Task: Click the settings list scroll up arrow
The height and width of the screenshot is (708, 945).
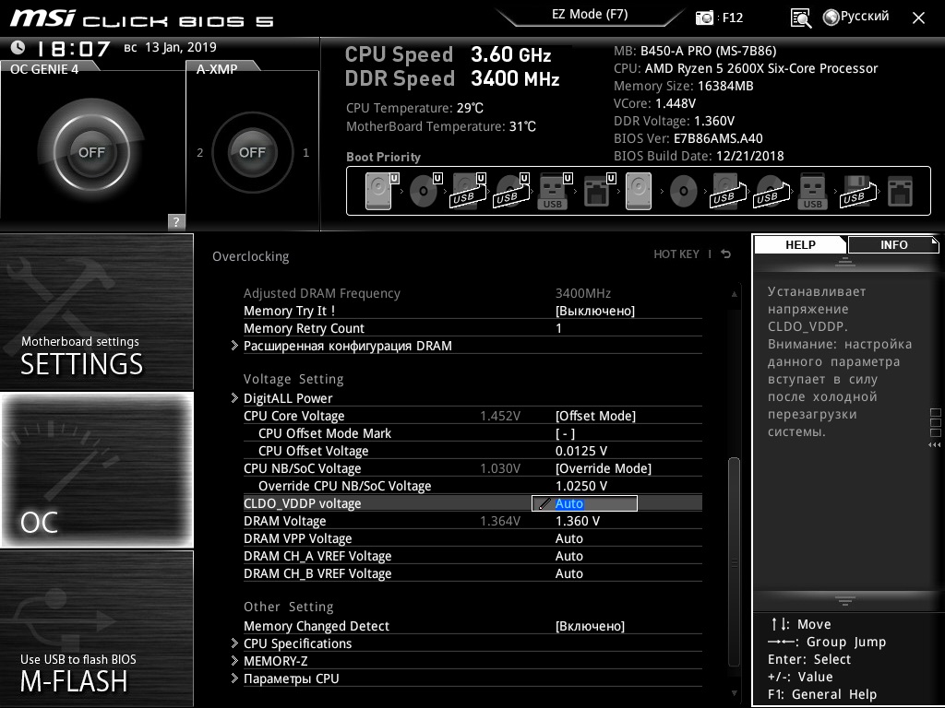Action: pyautogui.click(x=734, y=294)
